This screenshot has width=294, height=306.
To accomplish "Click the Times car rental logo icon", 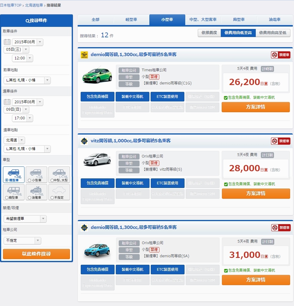I will coord(84,55).
